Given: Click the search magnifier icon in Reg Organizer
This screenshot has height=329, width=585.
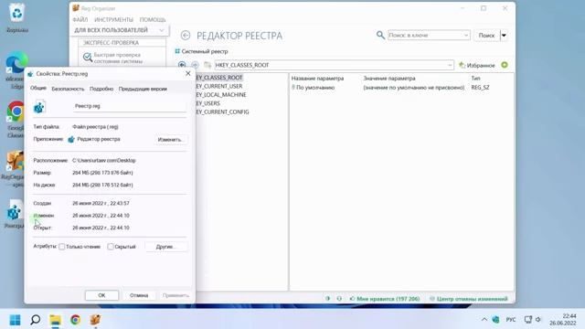Looking at the screenshot, I should coord(380,35).
